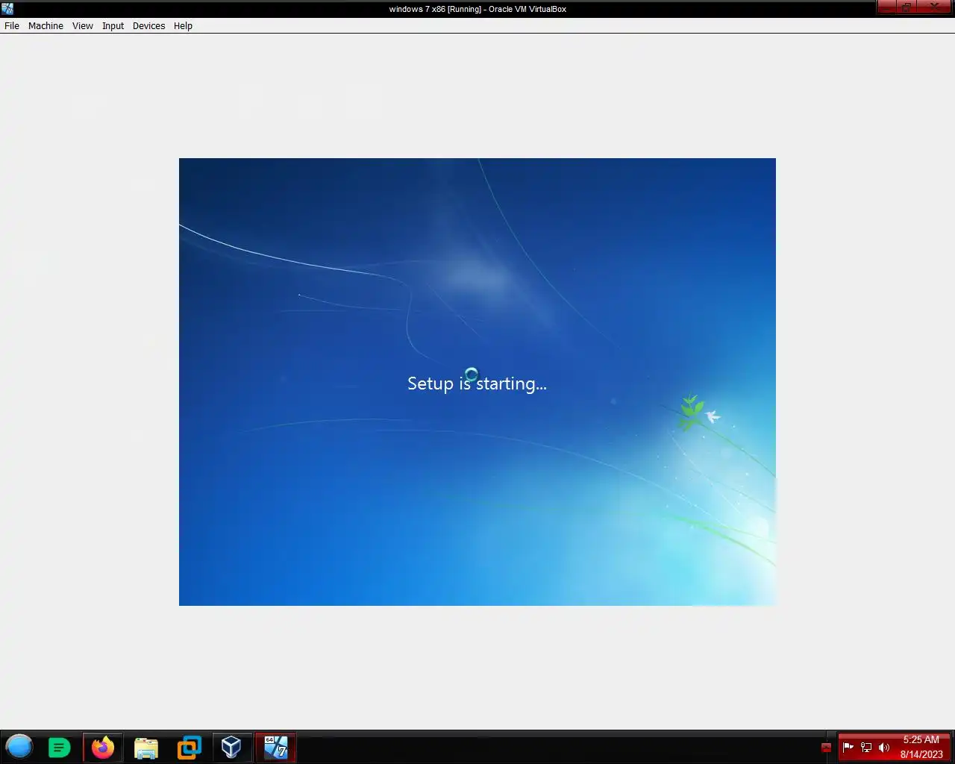Click the 'Setup is starting...' text
This screenshot has width=955, height=764.
[x=477, y=383]
